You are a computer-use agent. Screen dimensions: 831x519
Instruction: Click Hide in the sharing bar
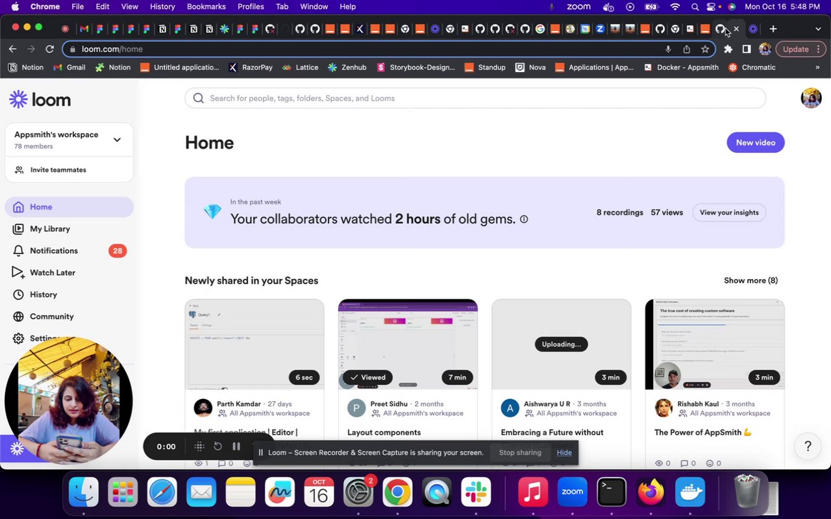564,453
